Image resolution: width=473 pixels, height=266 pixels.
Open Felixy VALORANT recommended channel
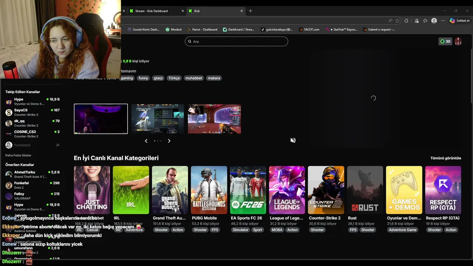[x=33, y=196]
